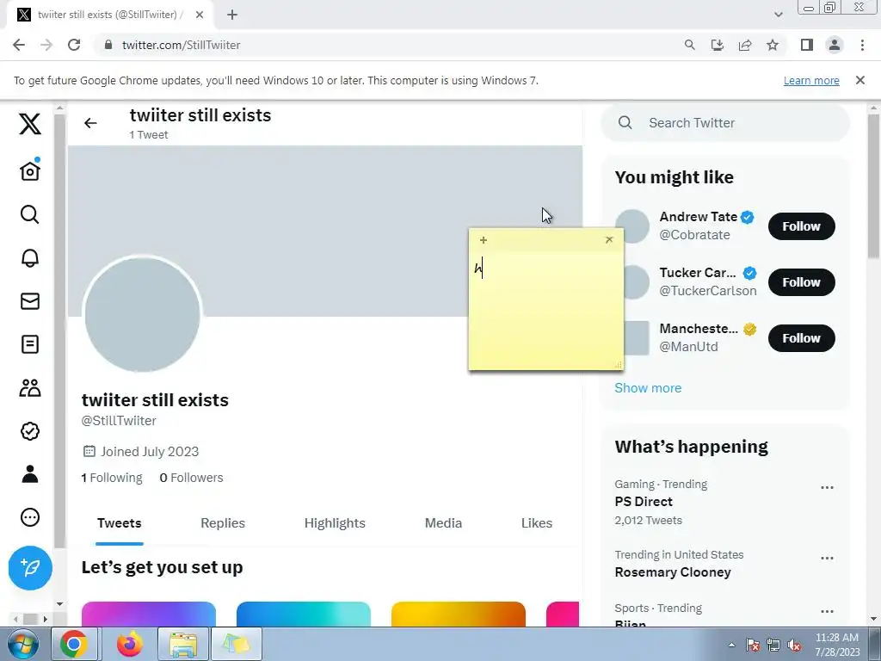881x661 pixels.
Task: Open Windows Explorer from taskbar
Action: 183,644
